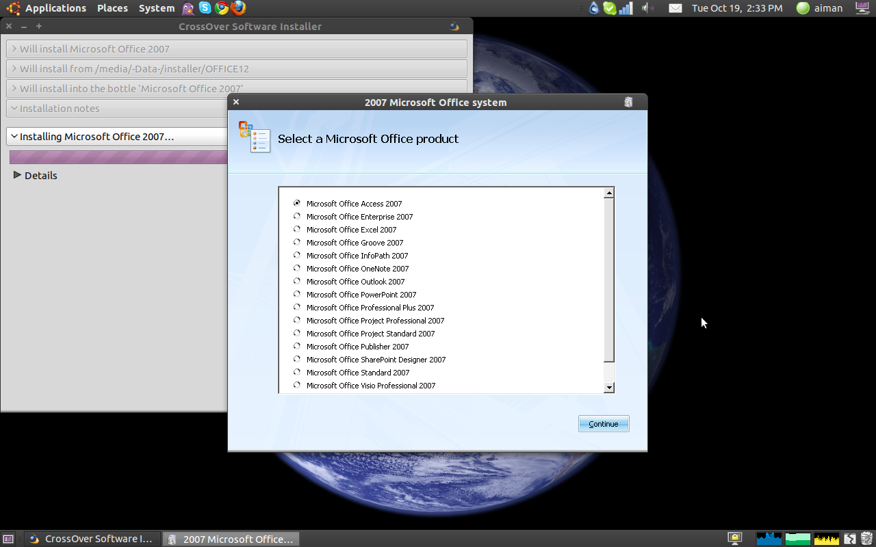Select Microsoft Office Outlook 2007 option
876x547 pixels.
[x=297, y=281]
